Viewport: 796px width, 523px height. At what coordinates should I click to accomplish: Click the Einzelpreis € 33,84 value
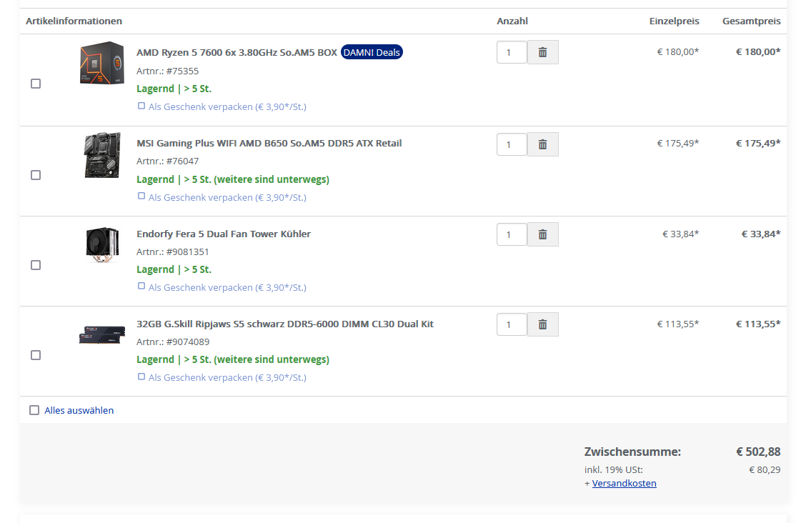(681, 234)
